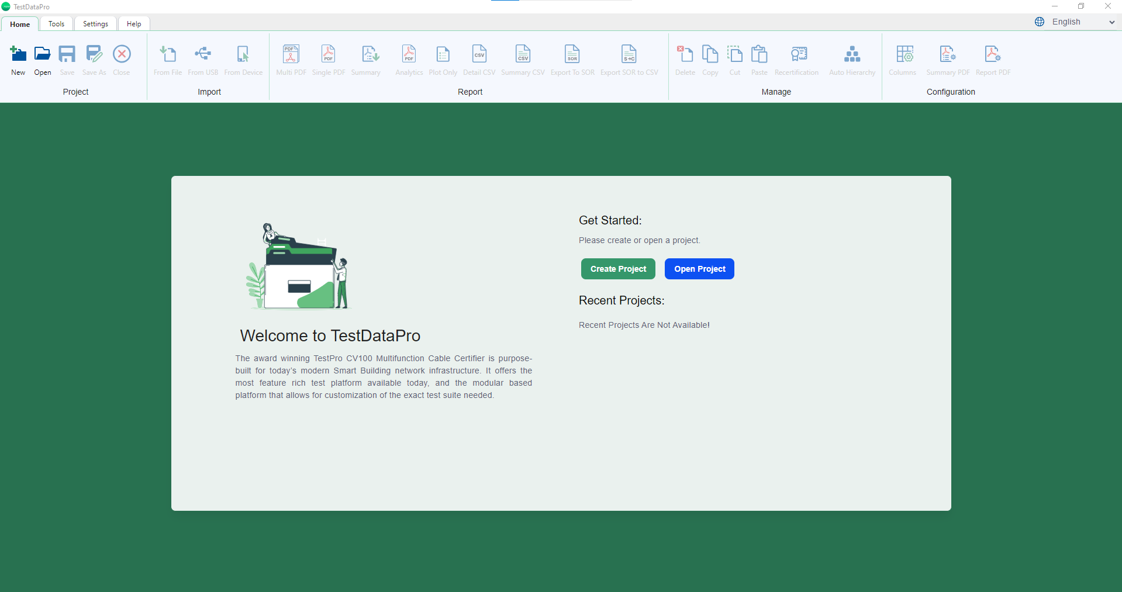Screen dimensions: 1122x592
Task: Import From USB icon
Action: click(x=203, y=54)
